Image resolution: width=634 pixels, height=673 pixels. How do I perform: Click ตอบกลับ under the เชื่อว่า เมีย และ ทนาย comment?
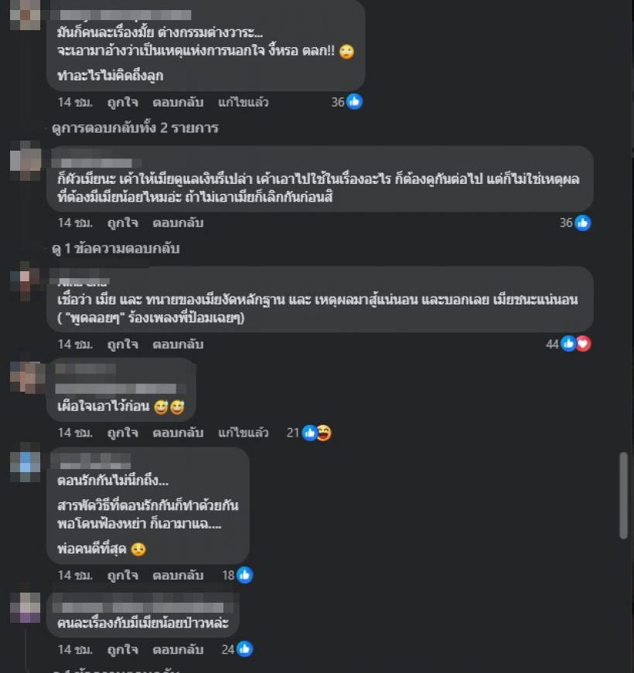178,344
